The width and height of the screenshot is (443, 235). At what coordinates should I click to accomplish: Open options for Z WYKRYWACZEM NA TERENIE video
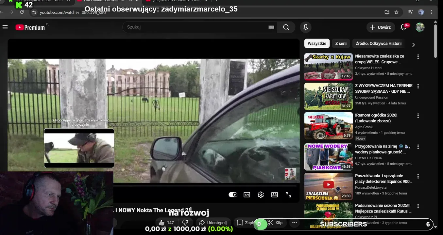418,86
